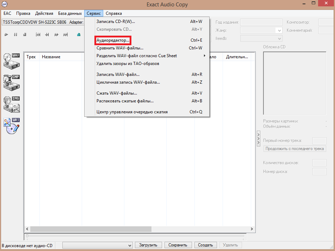Click the fast-forward playback button

[56, 35]
